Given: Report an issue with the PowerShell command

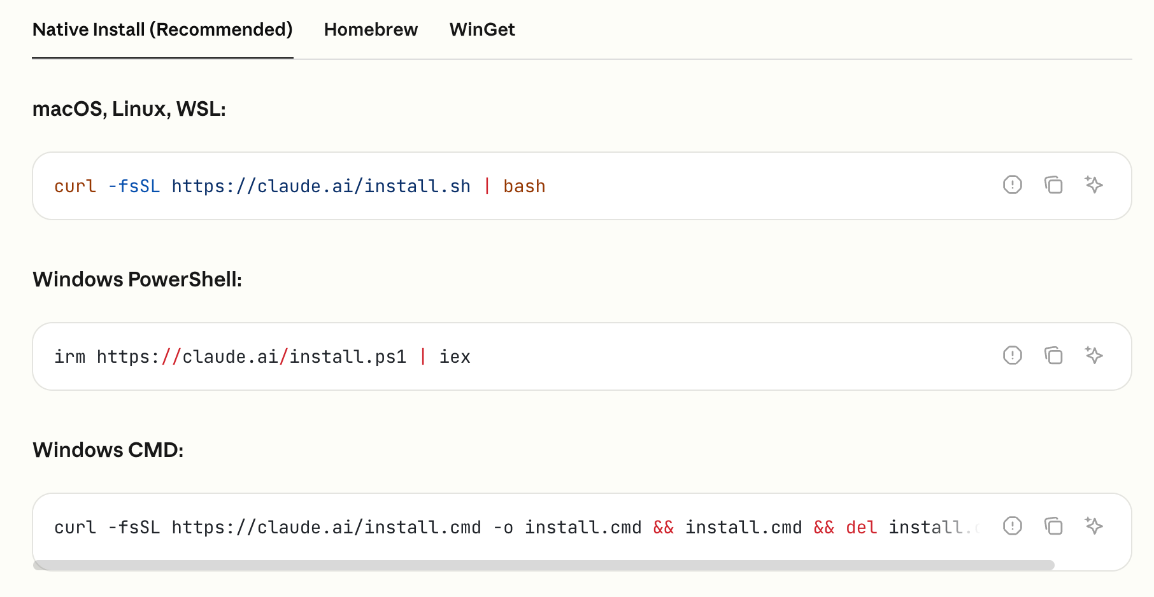Looking at the screenshot, I should coord(1012,355).
